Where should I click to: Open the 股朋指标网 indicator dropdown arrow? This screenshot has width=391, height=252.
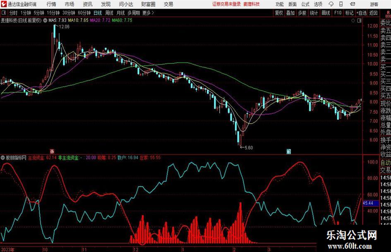tap(3, 158)
